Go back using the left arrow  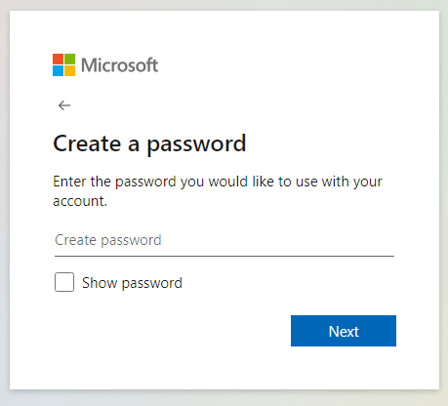(x=64, y=105)
